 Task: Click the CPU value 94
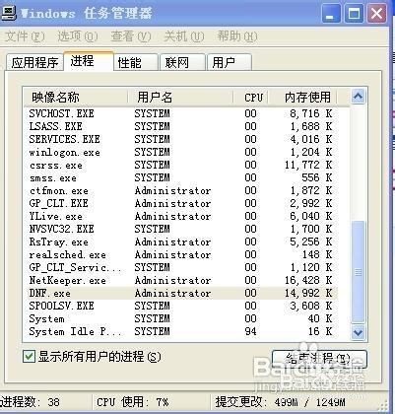click(x=250, y=331)
